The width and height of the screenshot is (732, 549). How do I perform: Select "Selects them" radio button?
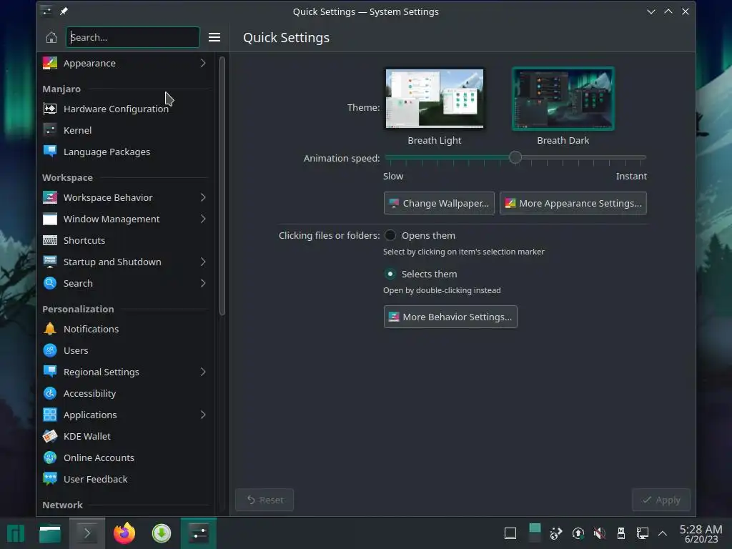tap(390, 274)
